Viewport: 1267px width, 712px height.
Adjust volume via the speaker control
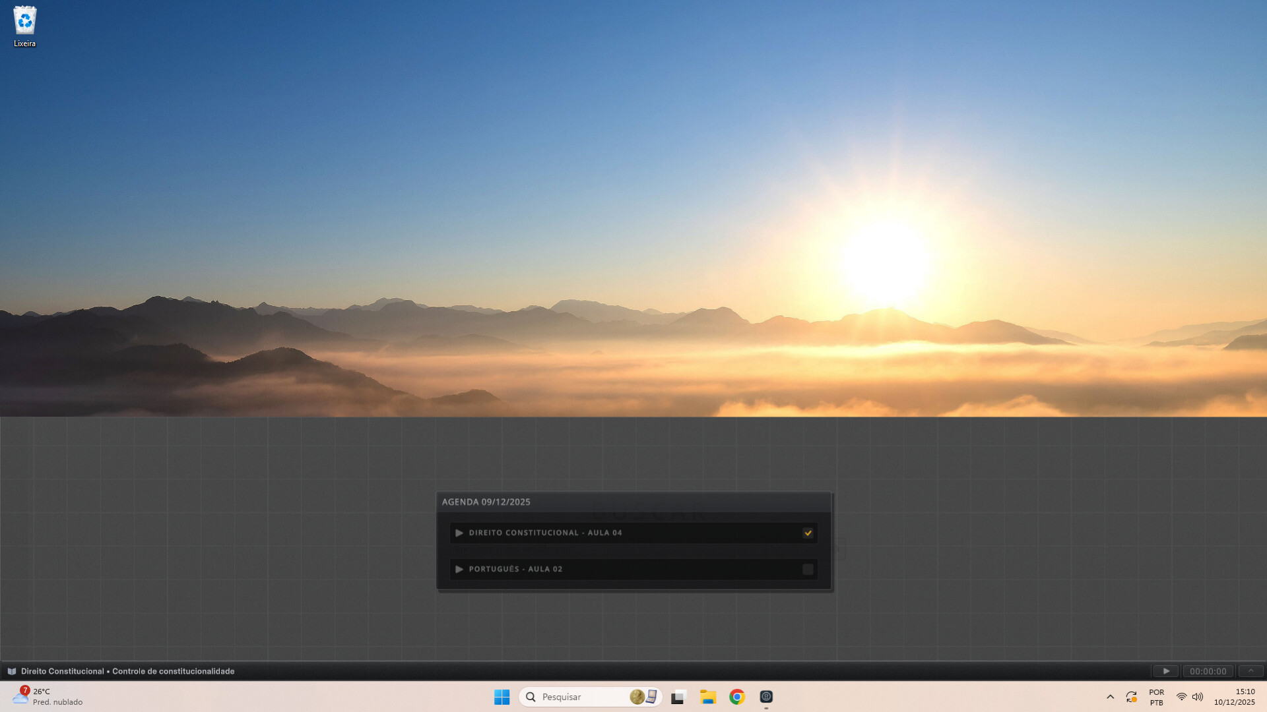1198,697
